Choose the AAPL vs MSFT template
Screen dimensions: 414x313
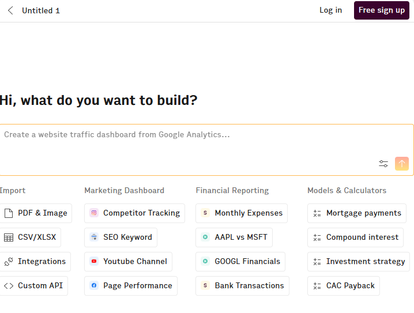[x=234, y=237]
